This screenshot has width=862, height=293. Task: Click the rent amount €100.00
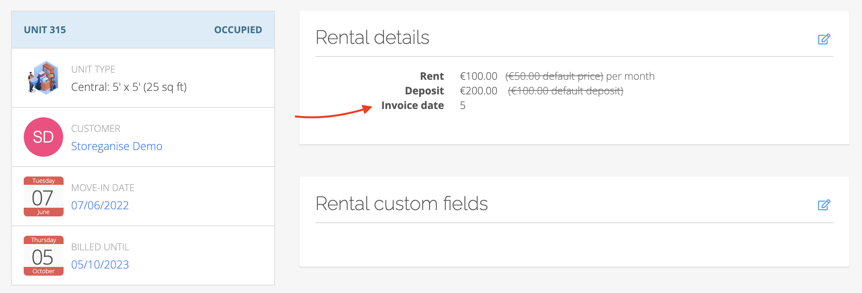[478, 76]
